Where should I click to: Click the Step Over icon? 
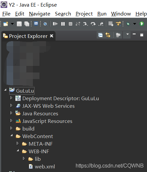point(93,24)
